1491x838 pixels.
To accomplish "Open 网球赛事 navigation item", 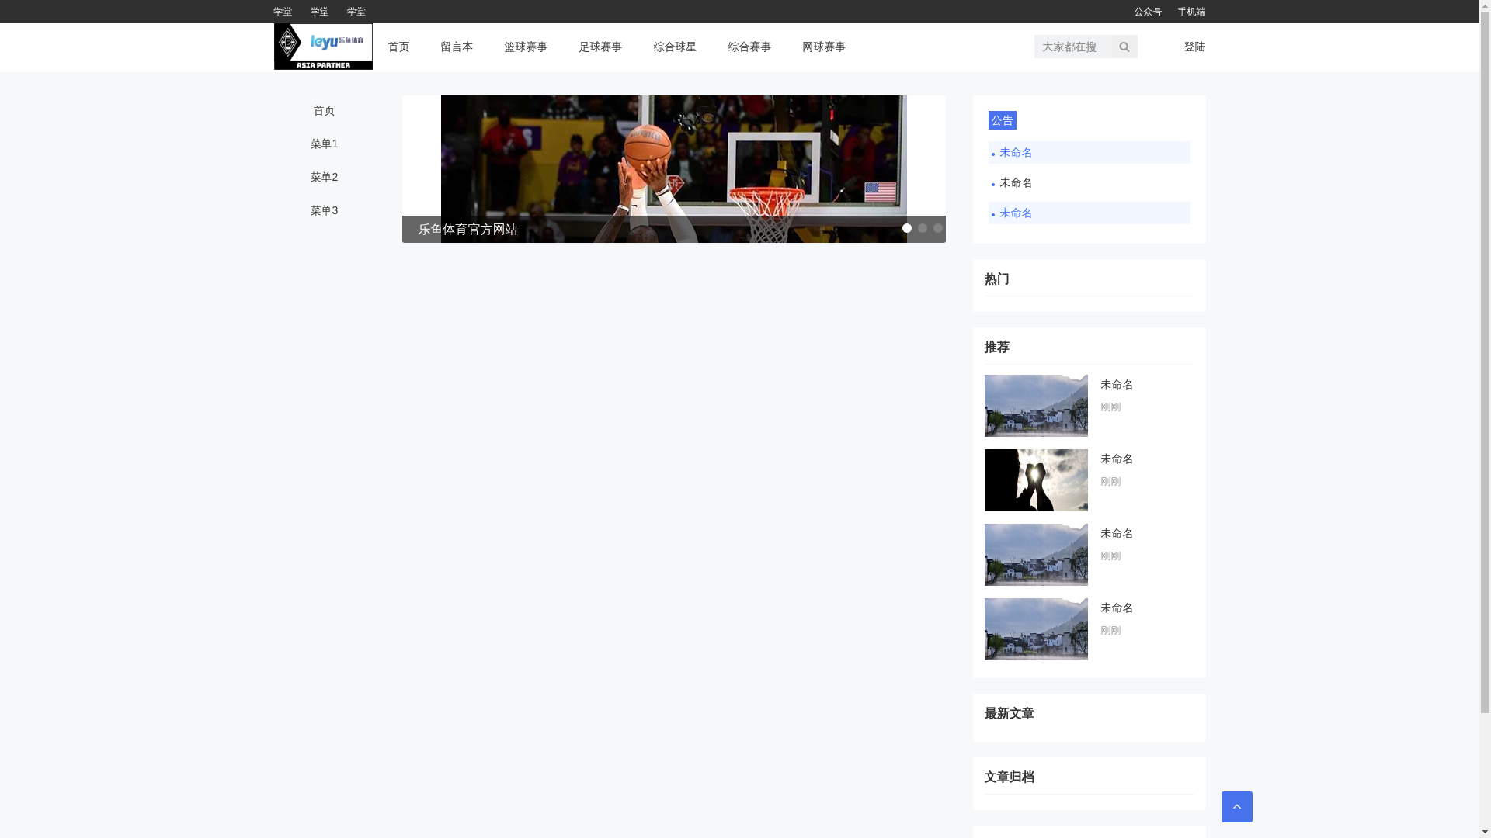I will pos(824,47).
